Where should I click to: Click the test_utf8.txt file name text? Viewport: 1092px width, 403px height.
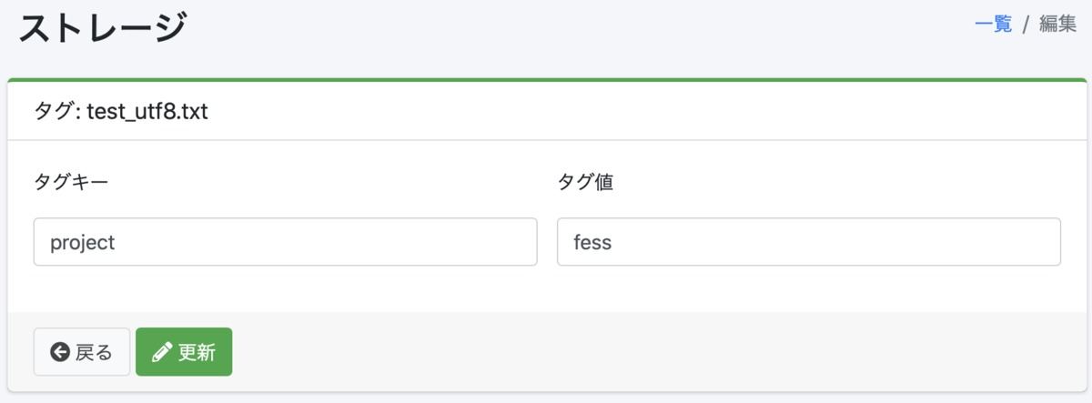(x=147, y=114)
